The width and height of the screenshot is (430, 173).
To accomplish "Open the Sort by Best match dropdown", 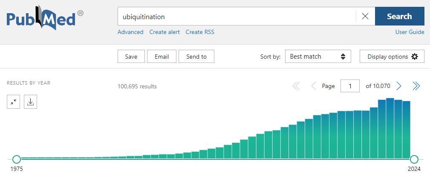I will coord(317,57).
